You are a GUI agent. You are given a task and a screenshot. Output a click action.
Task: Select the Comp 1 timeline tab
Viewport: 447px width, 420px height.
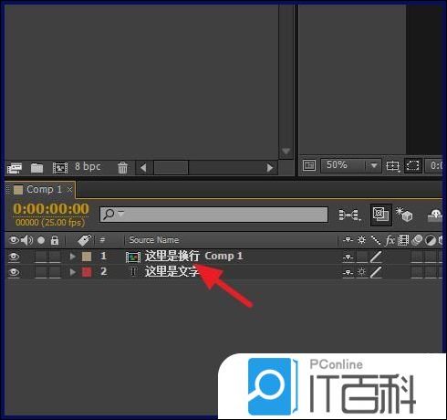click(43, 190)
